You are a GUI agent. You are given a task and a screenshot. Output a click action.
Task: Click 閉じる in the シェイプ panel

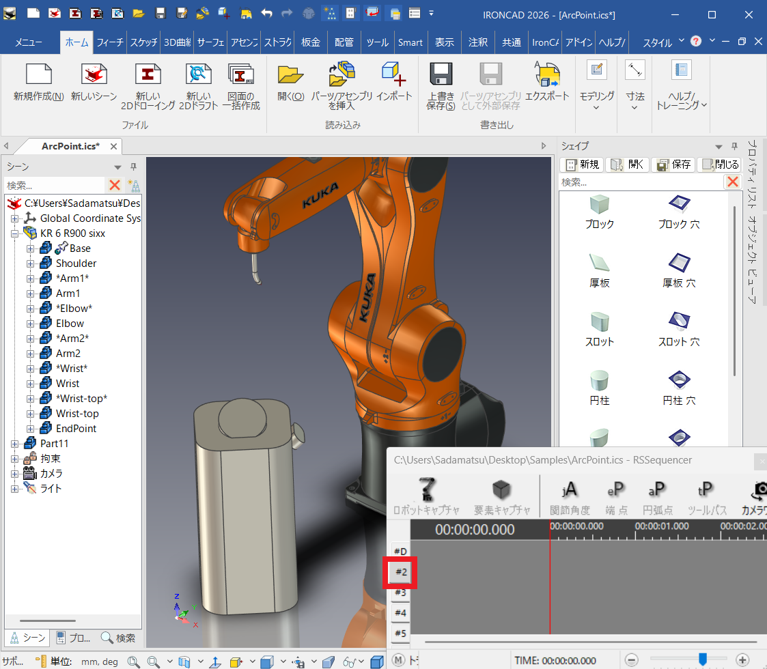720,165
